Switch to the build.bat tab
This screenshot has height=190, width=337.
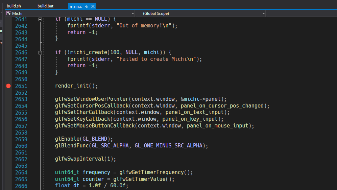[45, 6]
